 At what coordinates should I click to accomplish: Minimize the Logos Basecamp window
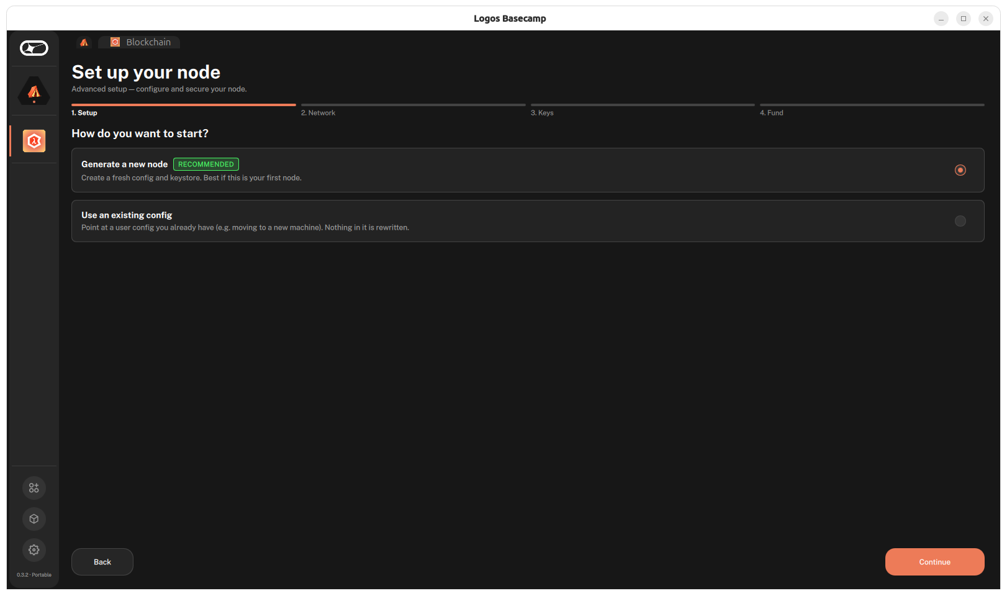(941, 19)
